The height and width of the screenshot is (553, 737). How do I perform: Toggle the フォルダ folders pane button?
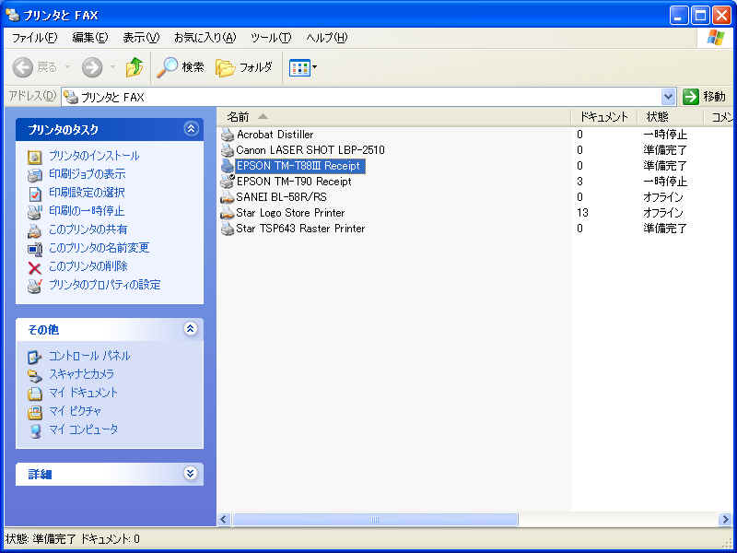coord(244,67)
